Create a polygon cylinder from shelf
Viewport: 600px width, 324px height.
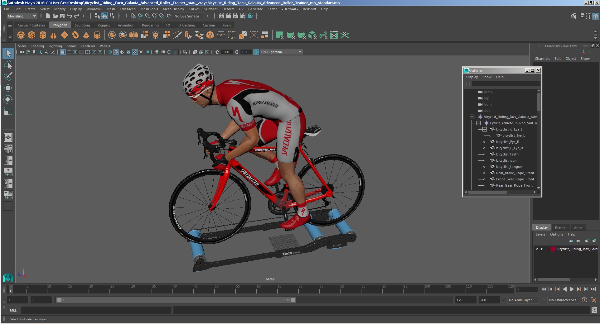tap(43, 35)
